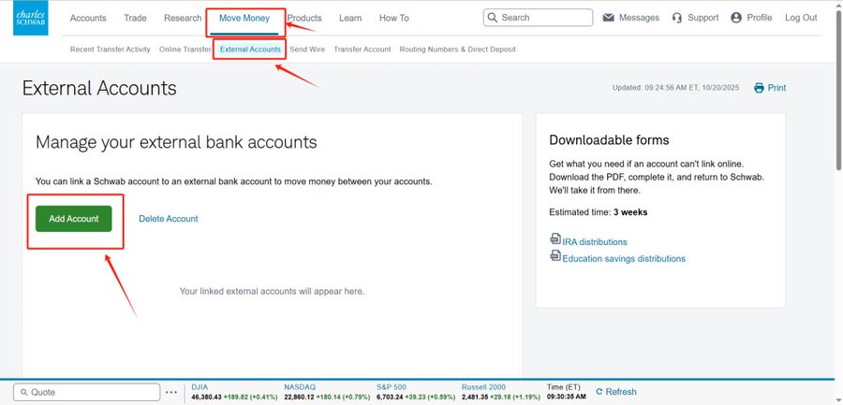Click the Russell 2000 value 2,481.35
843x405 pixels.
click(474, 397)
